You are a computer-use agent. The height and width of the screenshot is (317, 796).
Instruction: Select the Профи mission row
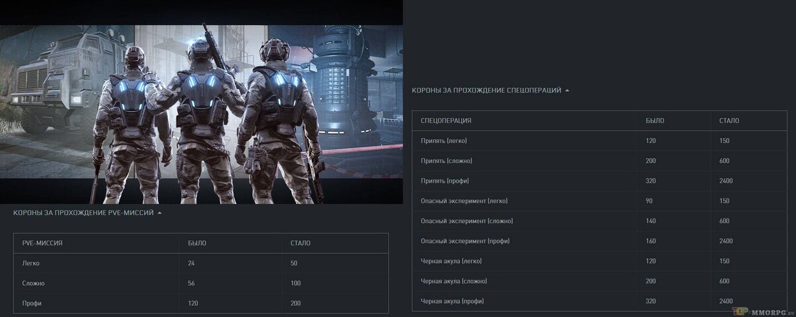201,302
